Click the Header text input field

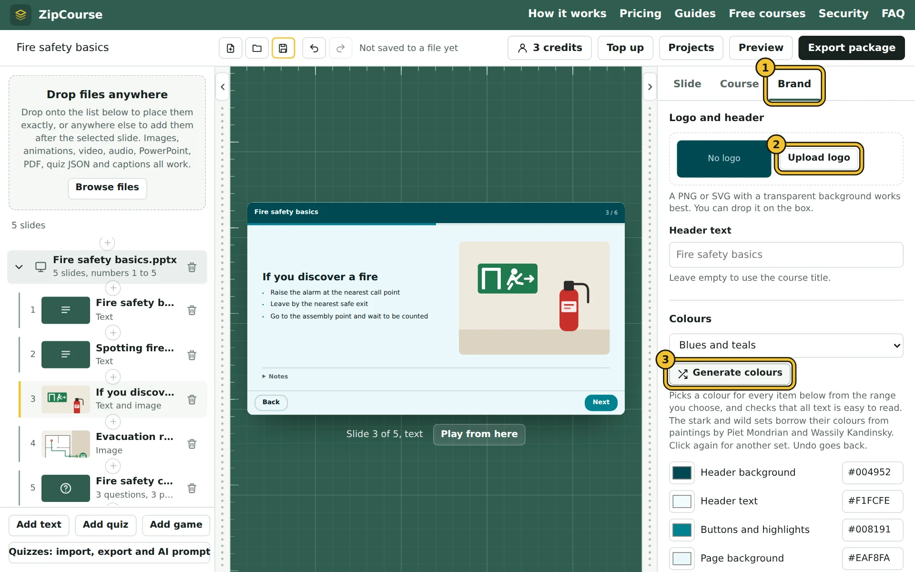(x=786, y=255)
